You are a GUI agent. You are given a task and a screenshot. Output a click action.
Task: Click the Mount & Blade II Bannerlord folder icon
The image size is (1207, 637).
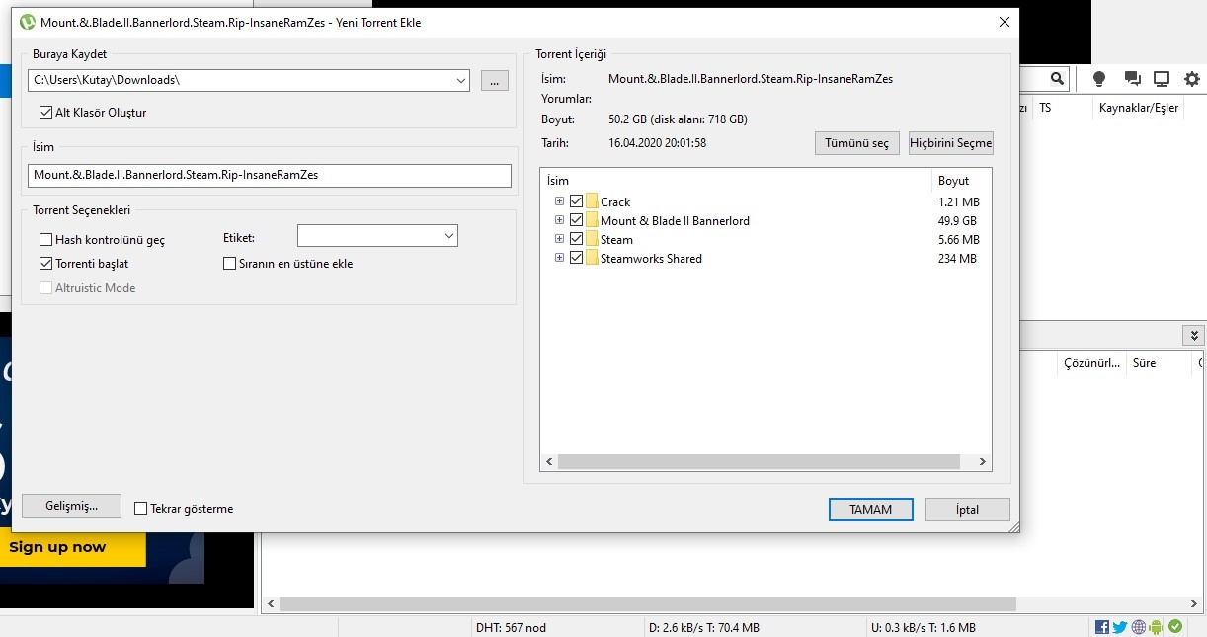[592, 220]
